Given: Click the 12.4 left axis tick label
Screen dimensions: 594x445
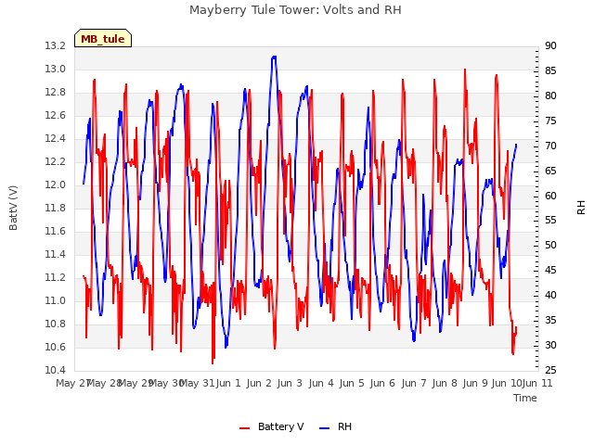Looking at the screenshot, I should (x=56, y=139).
